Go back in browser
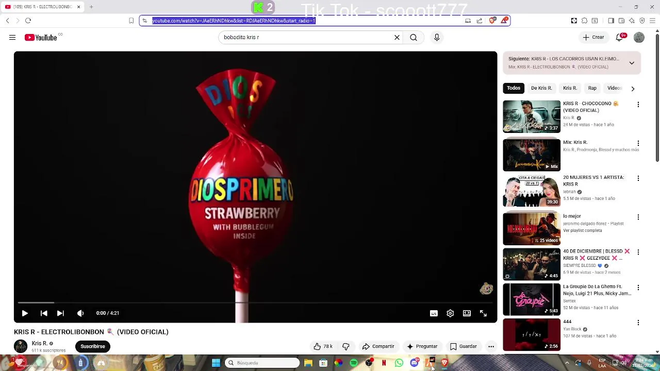660x371 pixels. pos(8,21)
